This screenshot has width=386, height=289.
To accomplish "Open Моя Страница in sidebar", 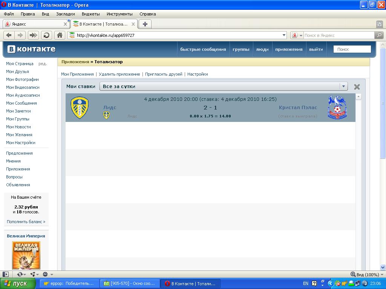I will click(20, 64).
